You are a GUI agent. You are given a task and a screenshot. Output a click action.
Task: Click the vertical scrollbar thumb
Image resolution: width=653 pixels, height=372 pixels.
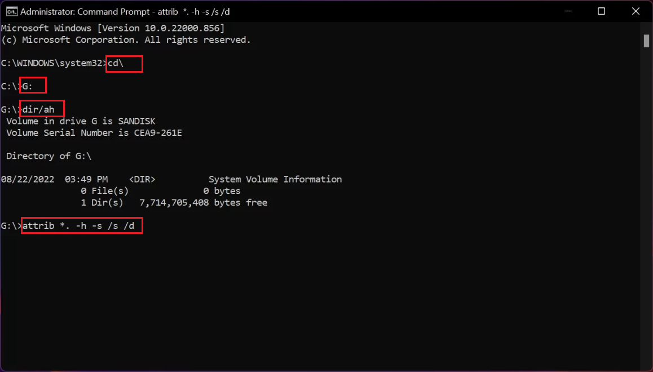pos(646,41)
